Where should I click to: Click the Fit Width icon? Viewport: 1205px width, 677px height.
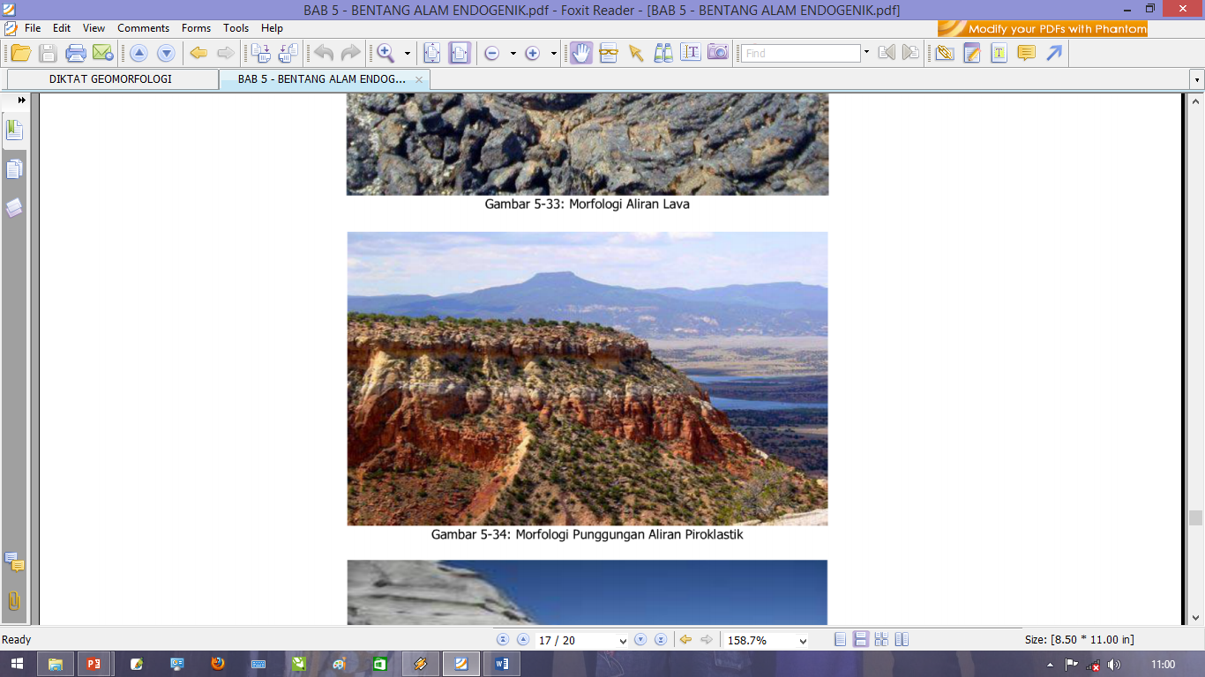click(x=460, y=53)
